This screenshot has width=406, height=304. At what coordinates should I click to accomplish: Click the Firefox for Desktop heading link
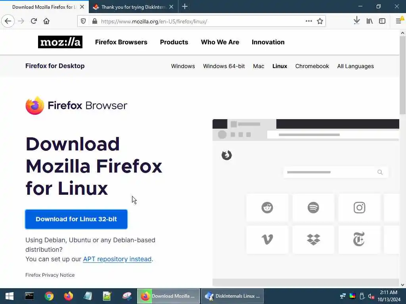pyautogui.click(x=55, y=66)
